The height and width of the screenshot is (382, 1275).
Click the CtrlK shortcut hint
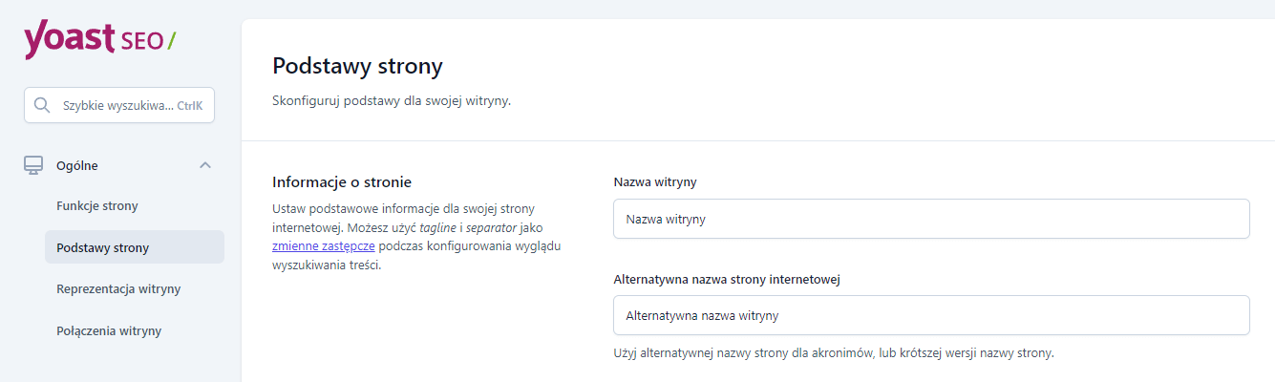[x=190, y=106]
